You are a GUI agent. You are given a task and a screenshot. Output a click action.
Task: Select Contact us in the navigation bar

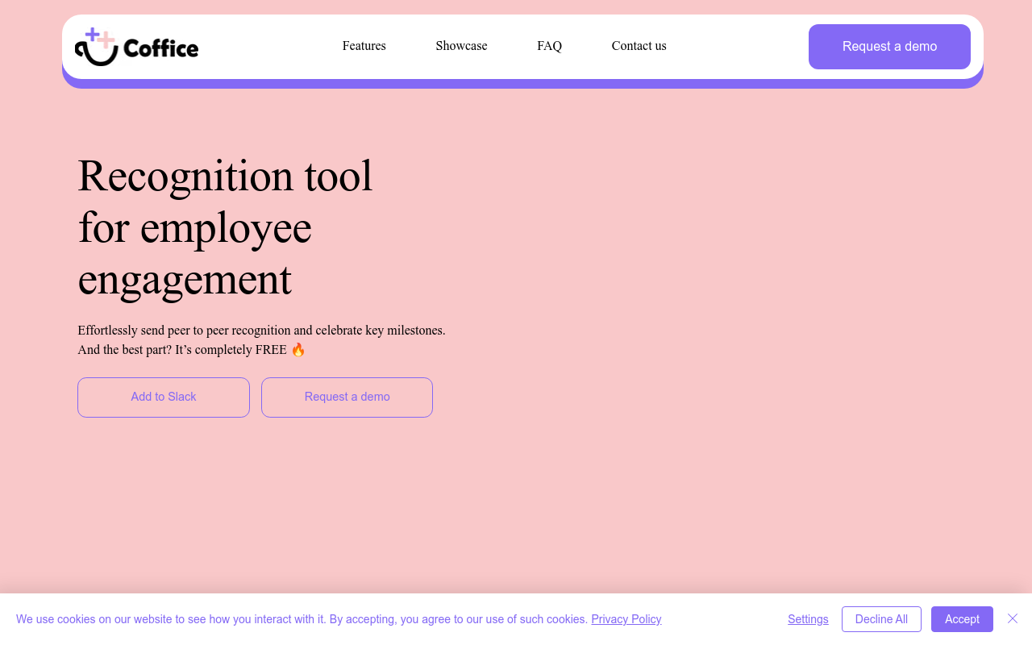639,46
